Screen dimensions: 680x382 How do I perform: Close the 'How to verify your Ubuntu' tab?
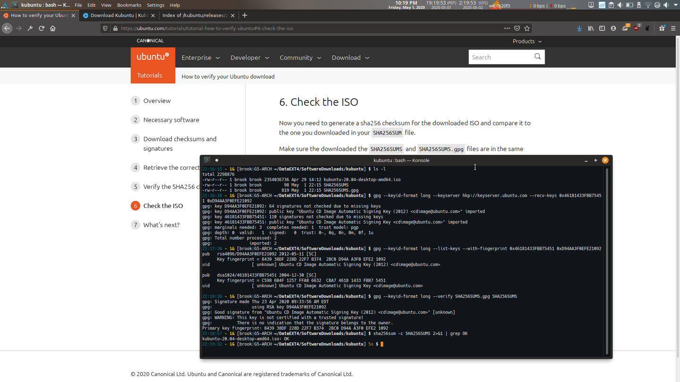[x=73, y=15]
